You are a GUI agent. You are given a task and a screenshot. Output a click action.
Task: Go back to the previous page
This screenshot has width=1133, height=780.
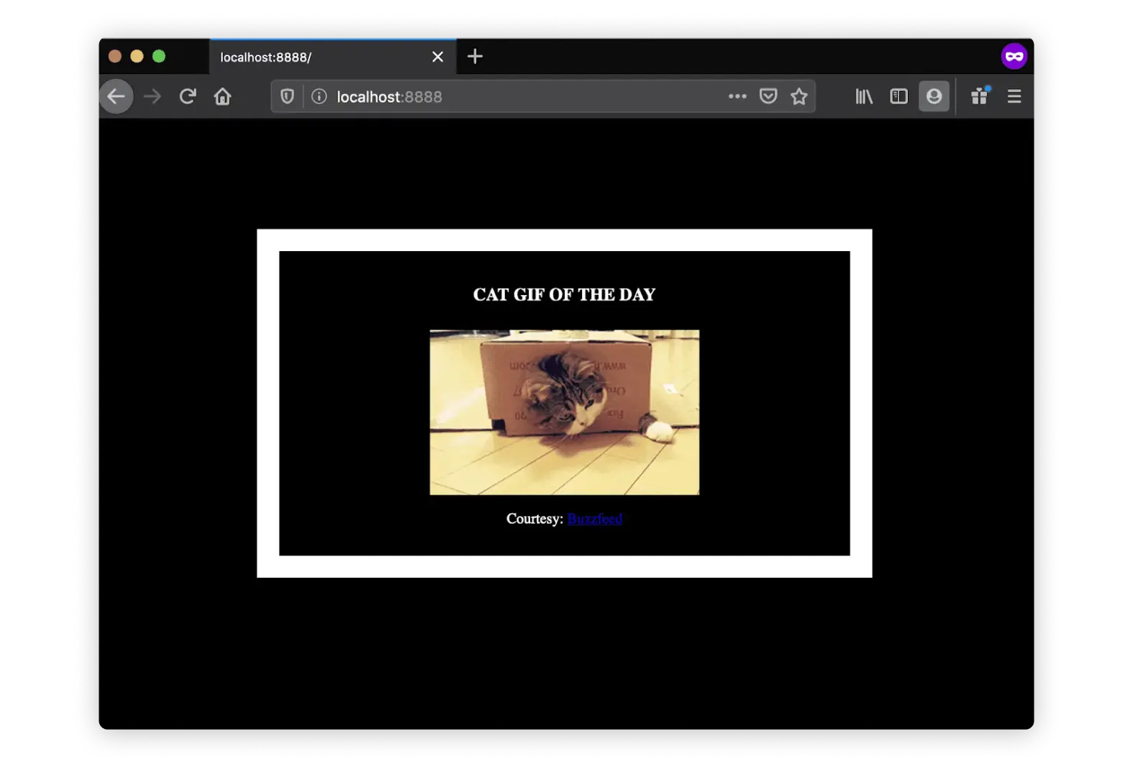(x=116, y=96)
